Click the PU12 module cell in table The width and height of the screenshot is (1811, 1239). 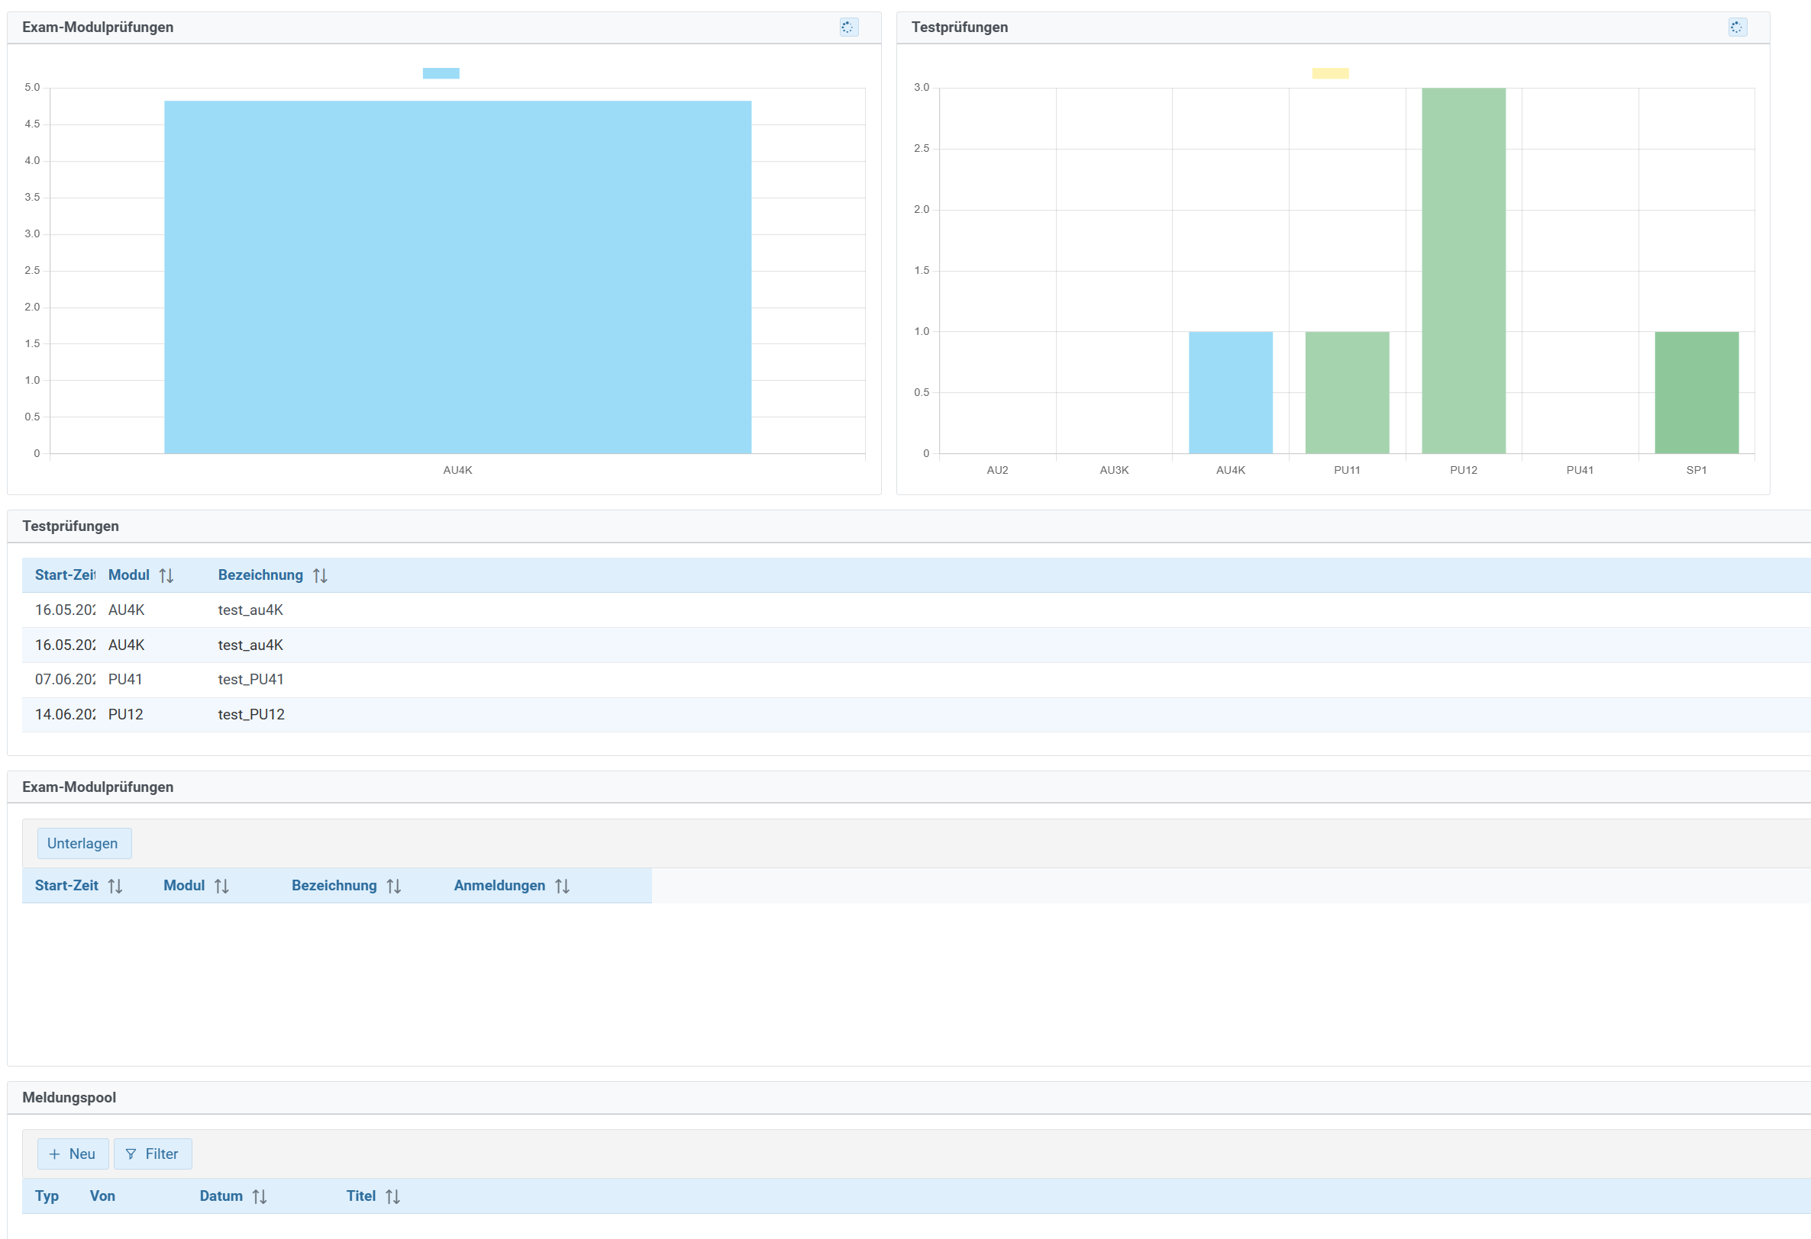pyautogui.click(x=125, y=715)
